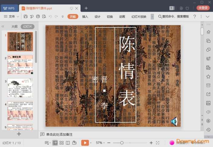Click the speaker sound icon in sidebar
213x147 pixels.
208,112
